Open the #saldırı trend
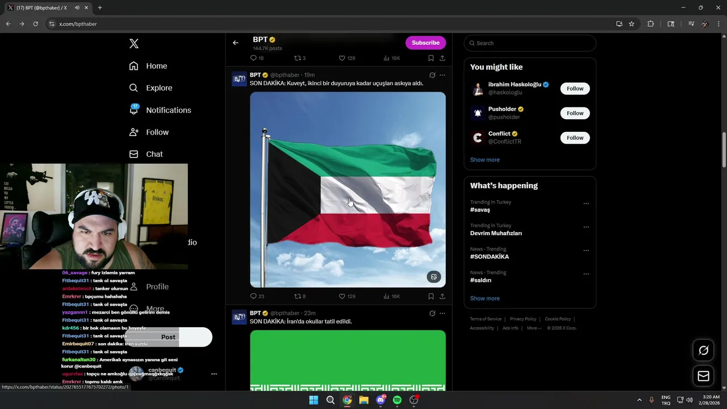727x409 pixels. [x=481, y=280]
